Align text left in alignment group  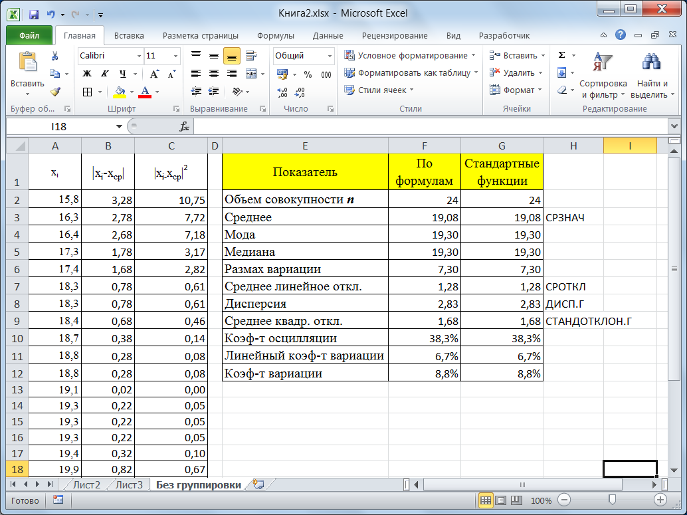pos(196,74)
